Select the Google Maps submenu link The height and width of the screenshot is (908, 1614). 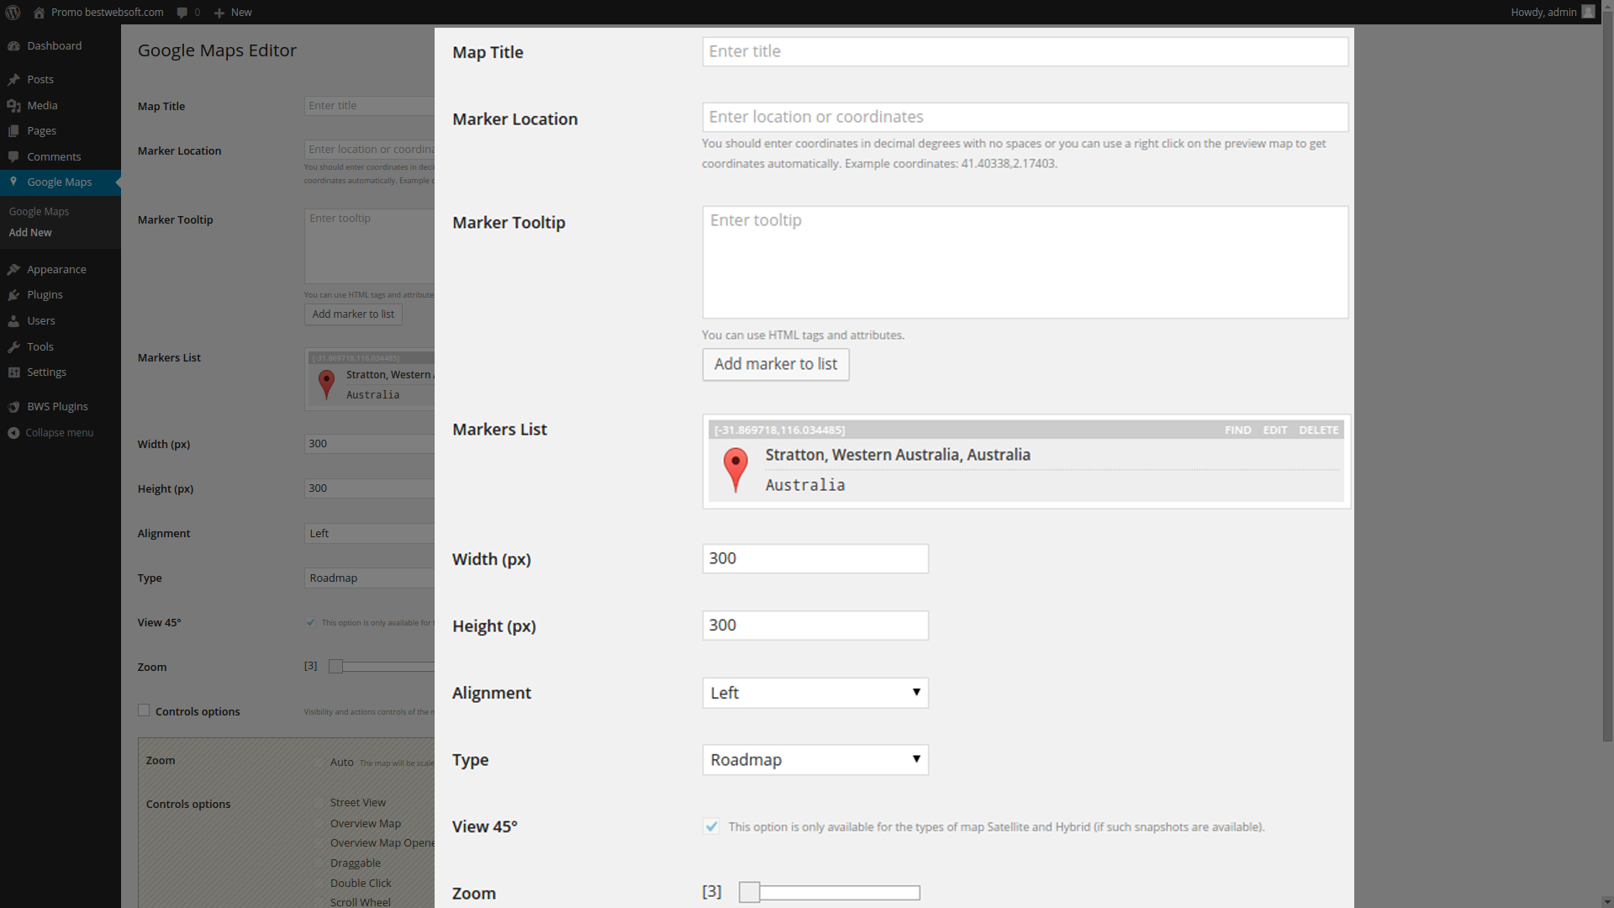39,211
